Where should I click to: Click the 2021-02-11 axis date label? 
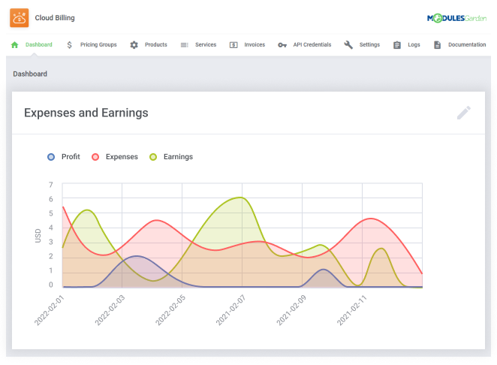tap(351, 310)
